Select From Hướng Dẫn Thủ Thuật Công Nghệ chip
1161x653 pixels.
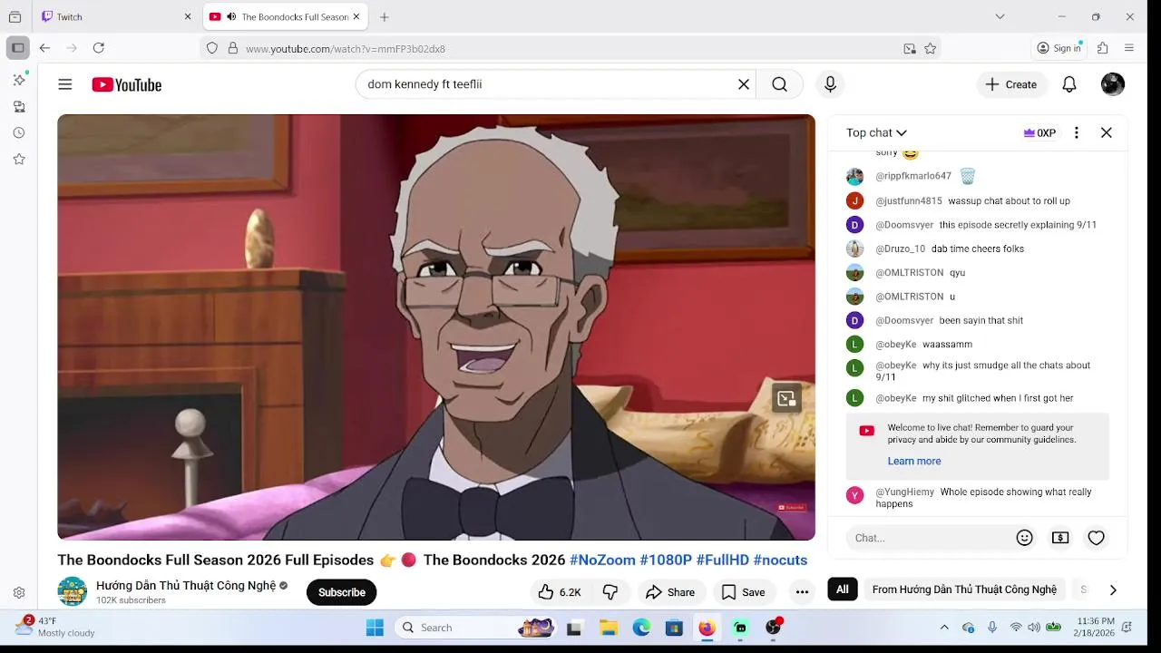click(x=964, y=590)
